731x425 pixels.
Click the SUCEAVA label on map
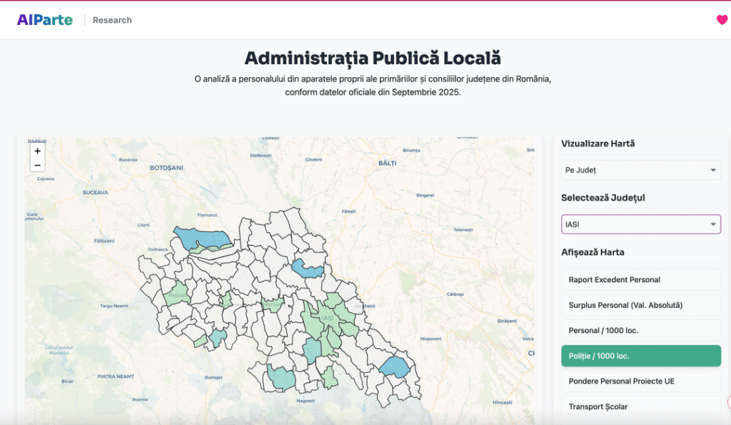pos(95,192)
